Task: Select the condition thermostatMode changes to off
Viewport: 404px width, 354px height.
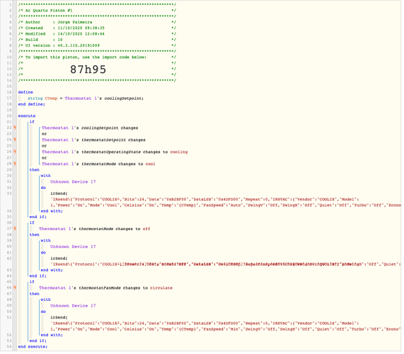Action: (x=95, y=229)
